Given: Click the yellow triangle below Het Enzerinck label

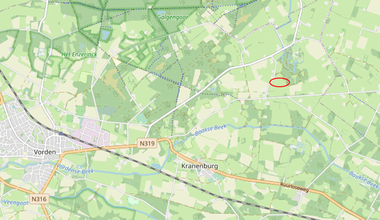Looking at the screenshot, I should [x=116, y=62].
